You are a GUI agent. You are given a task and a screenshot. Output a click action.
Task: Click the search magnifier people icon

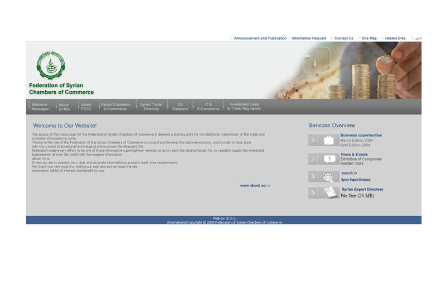tap(329, 177)
